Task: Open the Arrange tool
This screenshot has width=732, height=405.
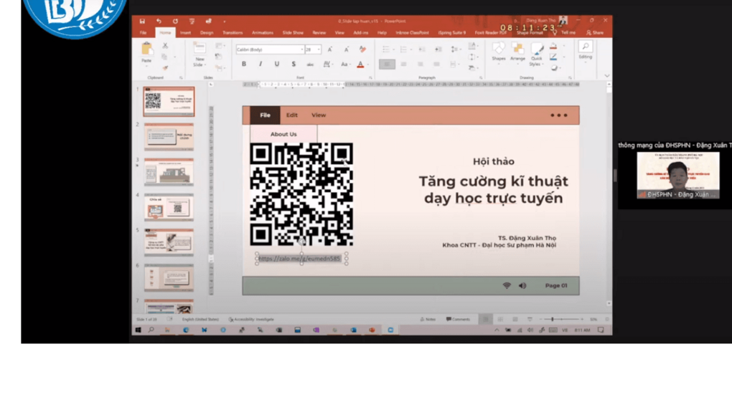Action: pos(517,52)
